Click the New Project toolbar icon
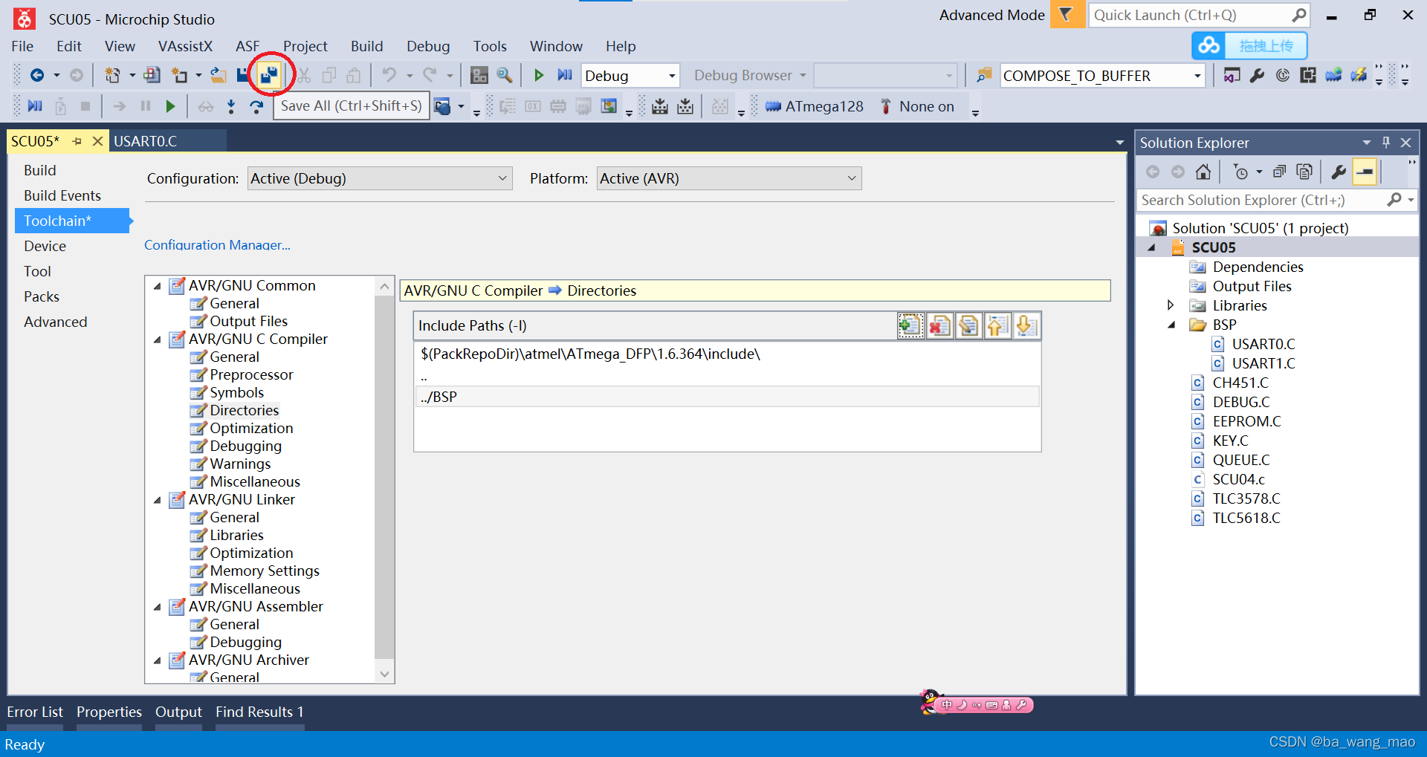The width and height of the screenshot is (1427, 757). click(x=112, y=75)
